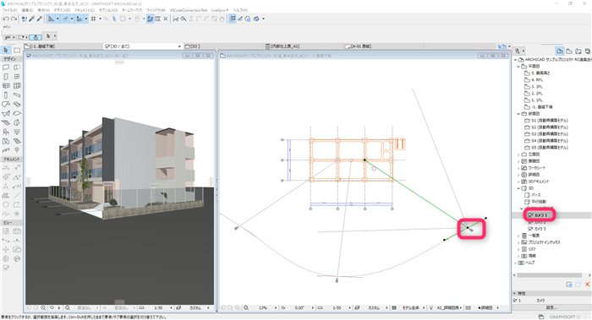Image resolution: width=592 pixels, height=320 pixels.
Task: Toggle the Project Map button in navigator
Action: point(560,51)
